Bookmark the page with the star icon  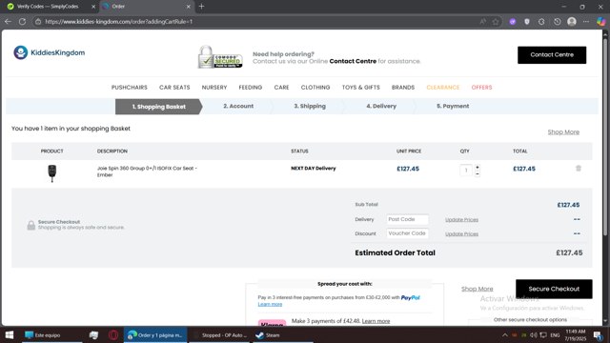(496, 22)
